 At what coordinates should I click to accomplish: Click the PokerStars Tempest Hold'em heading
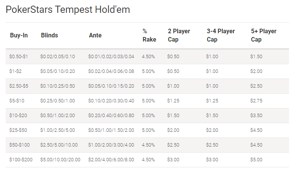pos(68,9)
